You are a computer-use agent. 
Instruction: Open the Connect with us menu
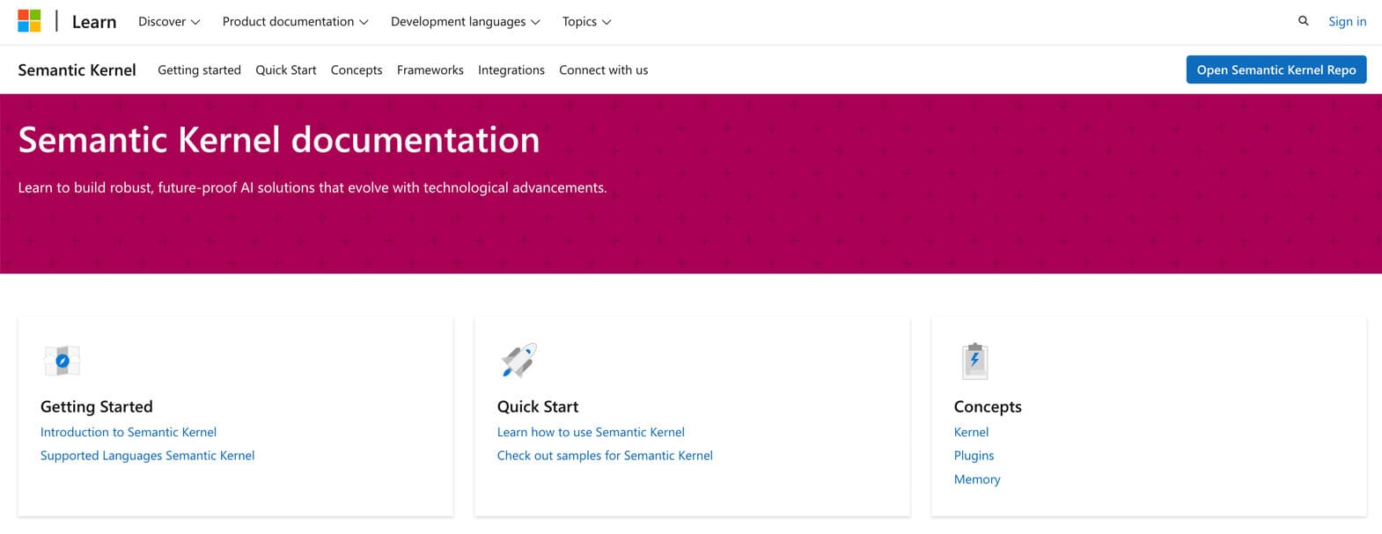(603, 70)
